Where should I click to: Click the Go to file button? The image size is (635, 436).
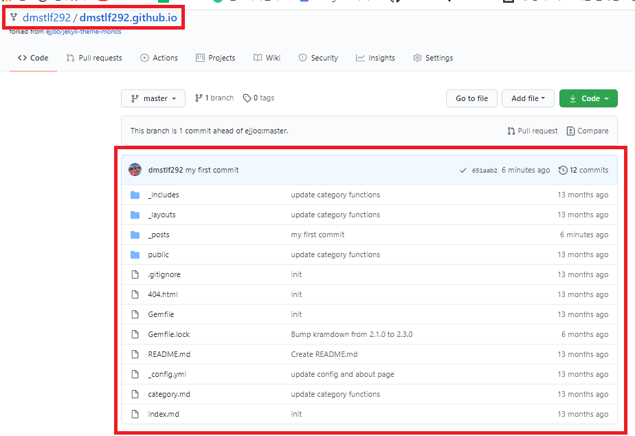coord(471,98)
